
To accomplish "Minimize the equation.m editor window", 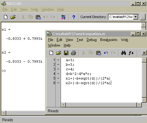I will [133, 34].
